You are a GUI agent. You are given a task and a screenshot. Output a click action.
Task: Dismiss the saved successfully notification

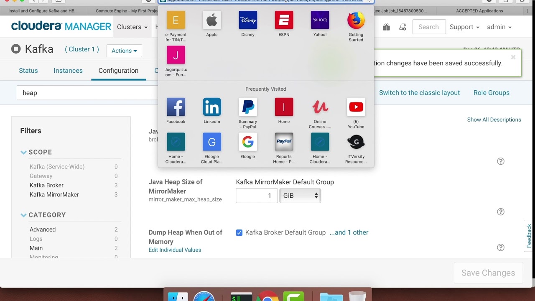(513, 57)
